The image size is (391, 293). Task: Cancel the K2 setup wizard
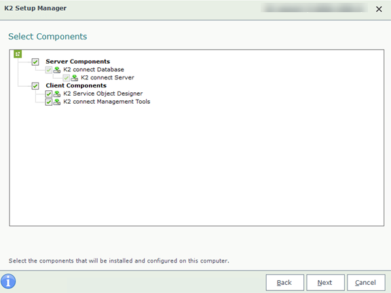[366, 283]
